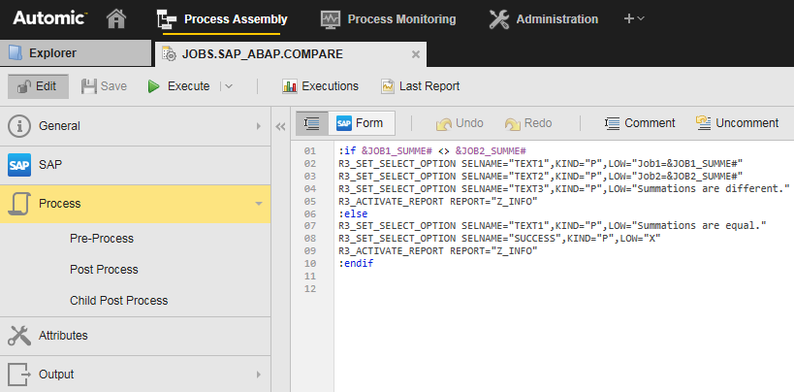The image size is (794, 392).
Task: Close the JOBS.SAP_ABAP.COMPARE tab
Action: [x=416, y=54]
